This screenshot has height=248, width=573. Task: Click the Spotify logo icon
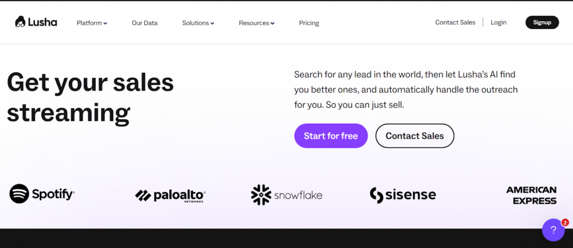(19, 194)
